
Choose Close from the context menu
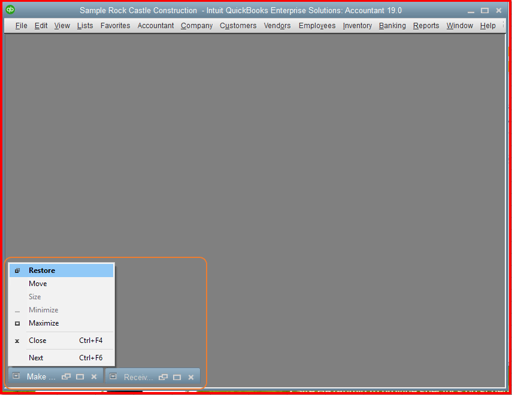[37, 340]
